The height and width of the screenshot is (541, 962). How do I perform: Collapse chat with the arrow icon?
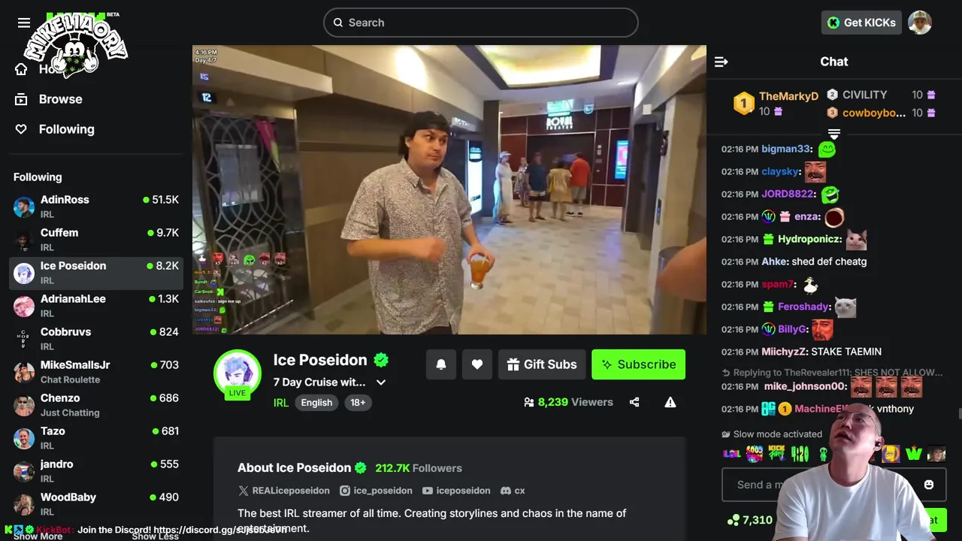(x=721, y=62)
